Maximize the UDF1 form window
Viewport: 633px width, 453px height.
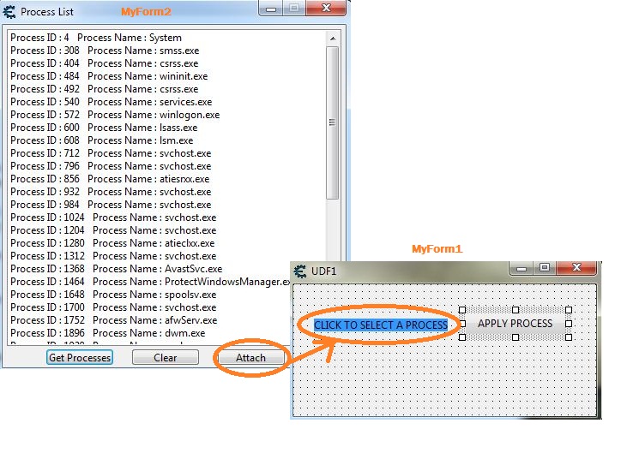pyautogui.click(x=544, y=268)
